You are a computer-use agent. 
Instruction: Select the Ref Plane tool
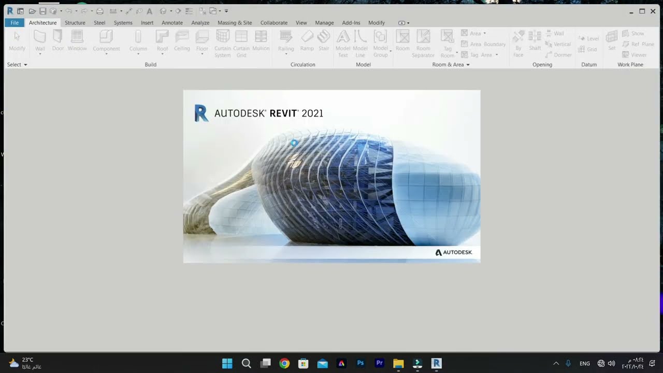coord(638,44)
